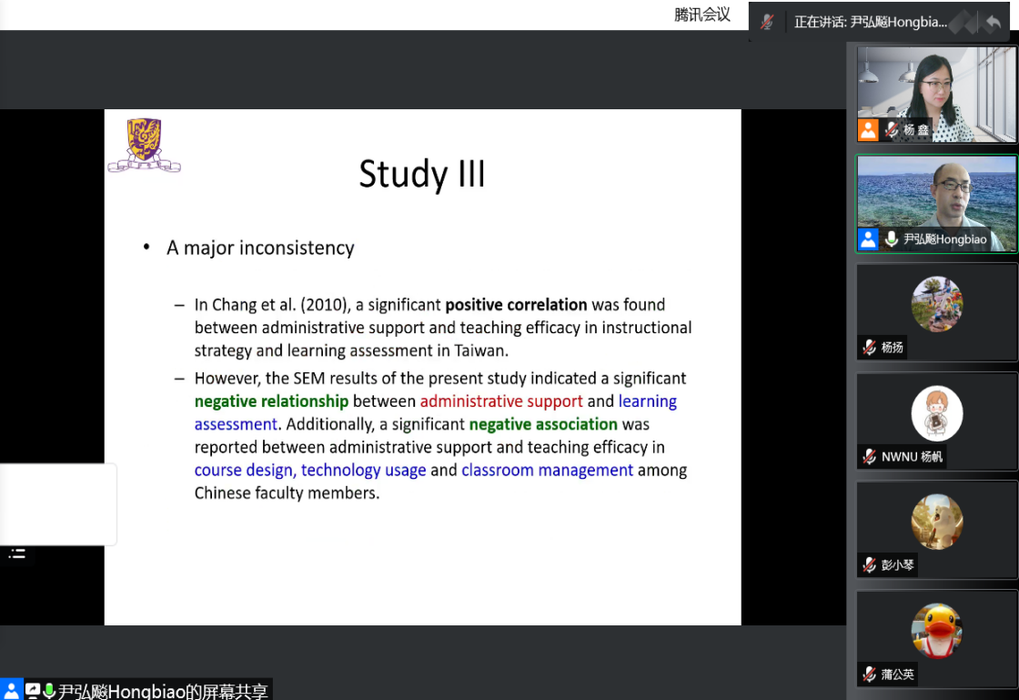Click the active microphone icon beside 尹弘飚Hongbiao

(891, 239)
